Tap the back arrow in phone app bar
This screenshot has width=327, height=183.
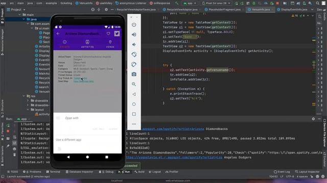click(58, 34)
